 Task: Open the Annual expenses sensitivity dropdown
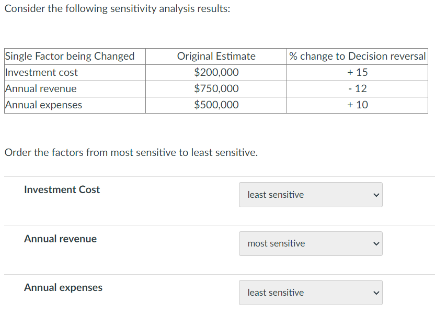pos(311,293)
